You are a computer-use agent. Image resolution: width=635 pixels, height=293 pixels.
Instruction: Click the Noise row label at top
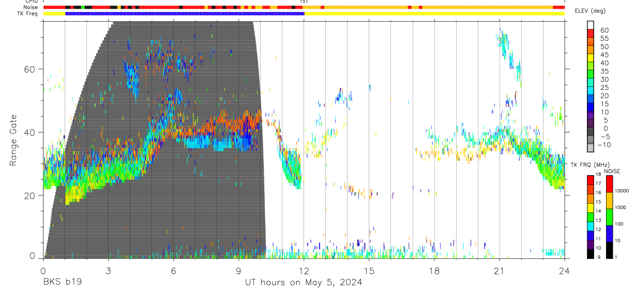tap(32, 7)
